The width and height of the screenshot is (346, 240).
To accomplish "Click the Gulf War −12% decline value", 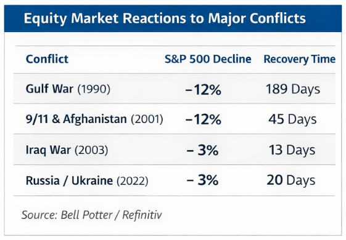I will 204,90.
